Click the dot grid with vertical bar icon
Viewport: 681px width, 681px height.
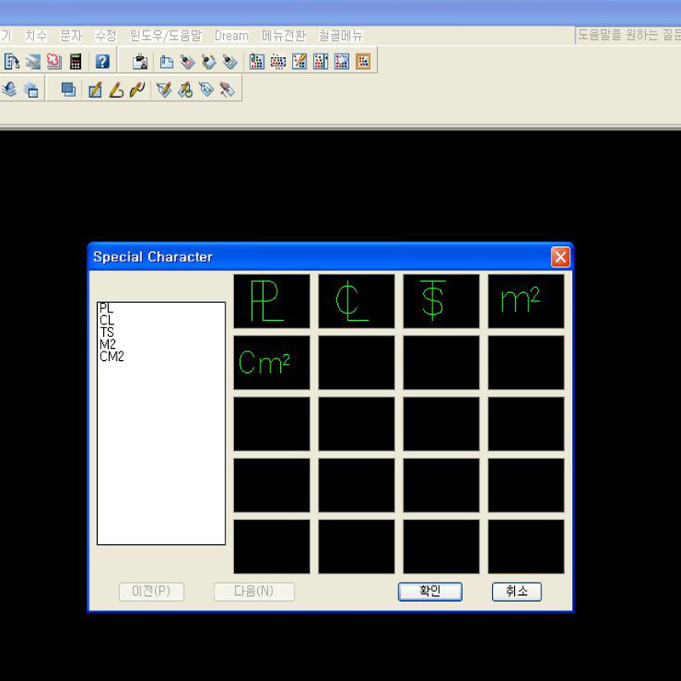[x=321, y=61]
